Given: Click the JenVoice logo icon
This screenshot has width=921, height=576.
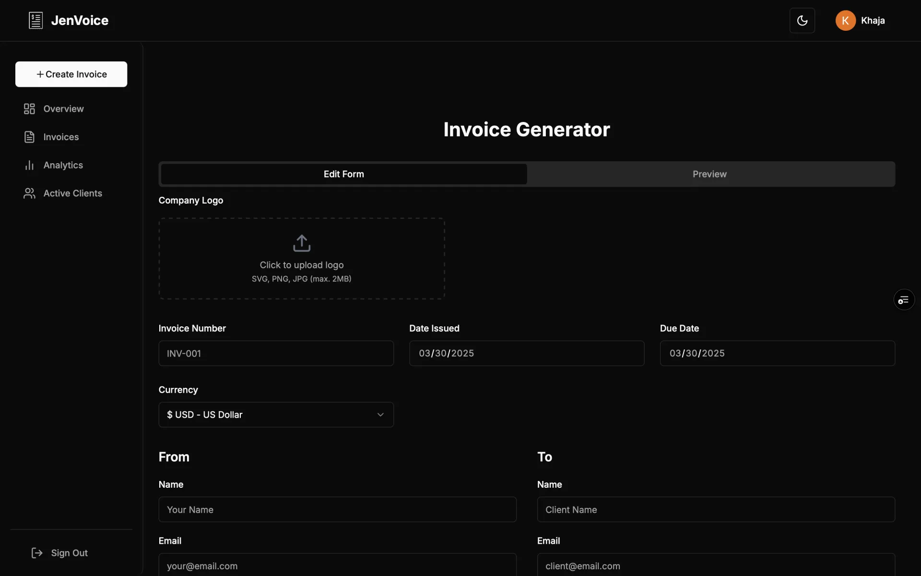Looking at the screenshot, I should [x=36, y=21].
